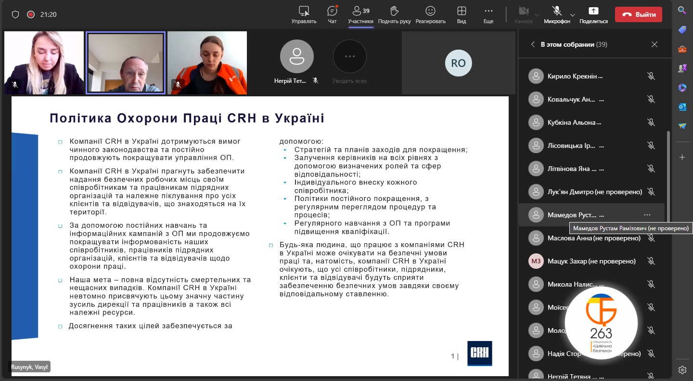Click the muted mic icon for Маслова Анна
This screenshot has width=693, height=381.
coord(651,238)
